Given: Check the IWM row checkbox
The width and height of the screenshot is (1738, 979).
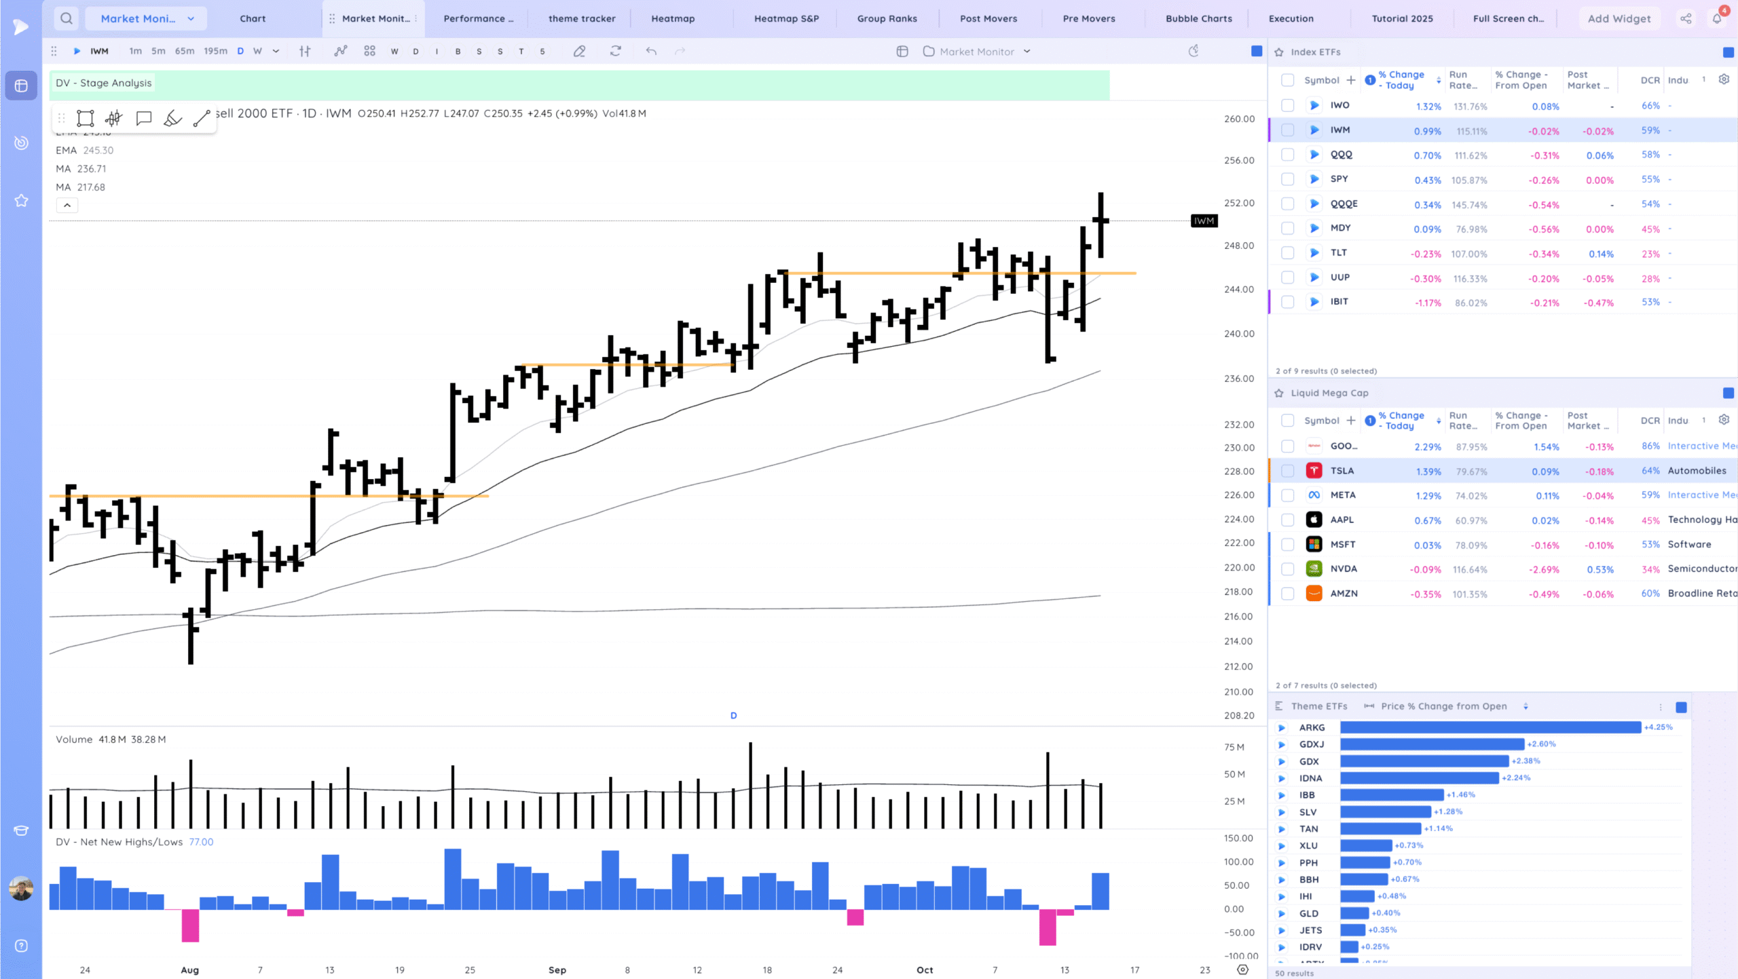Looking at the screenshot, I should (1287, 130).
